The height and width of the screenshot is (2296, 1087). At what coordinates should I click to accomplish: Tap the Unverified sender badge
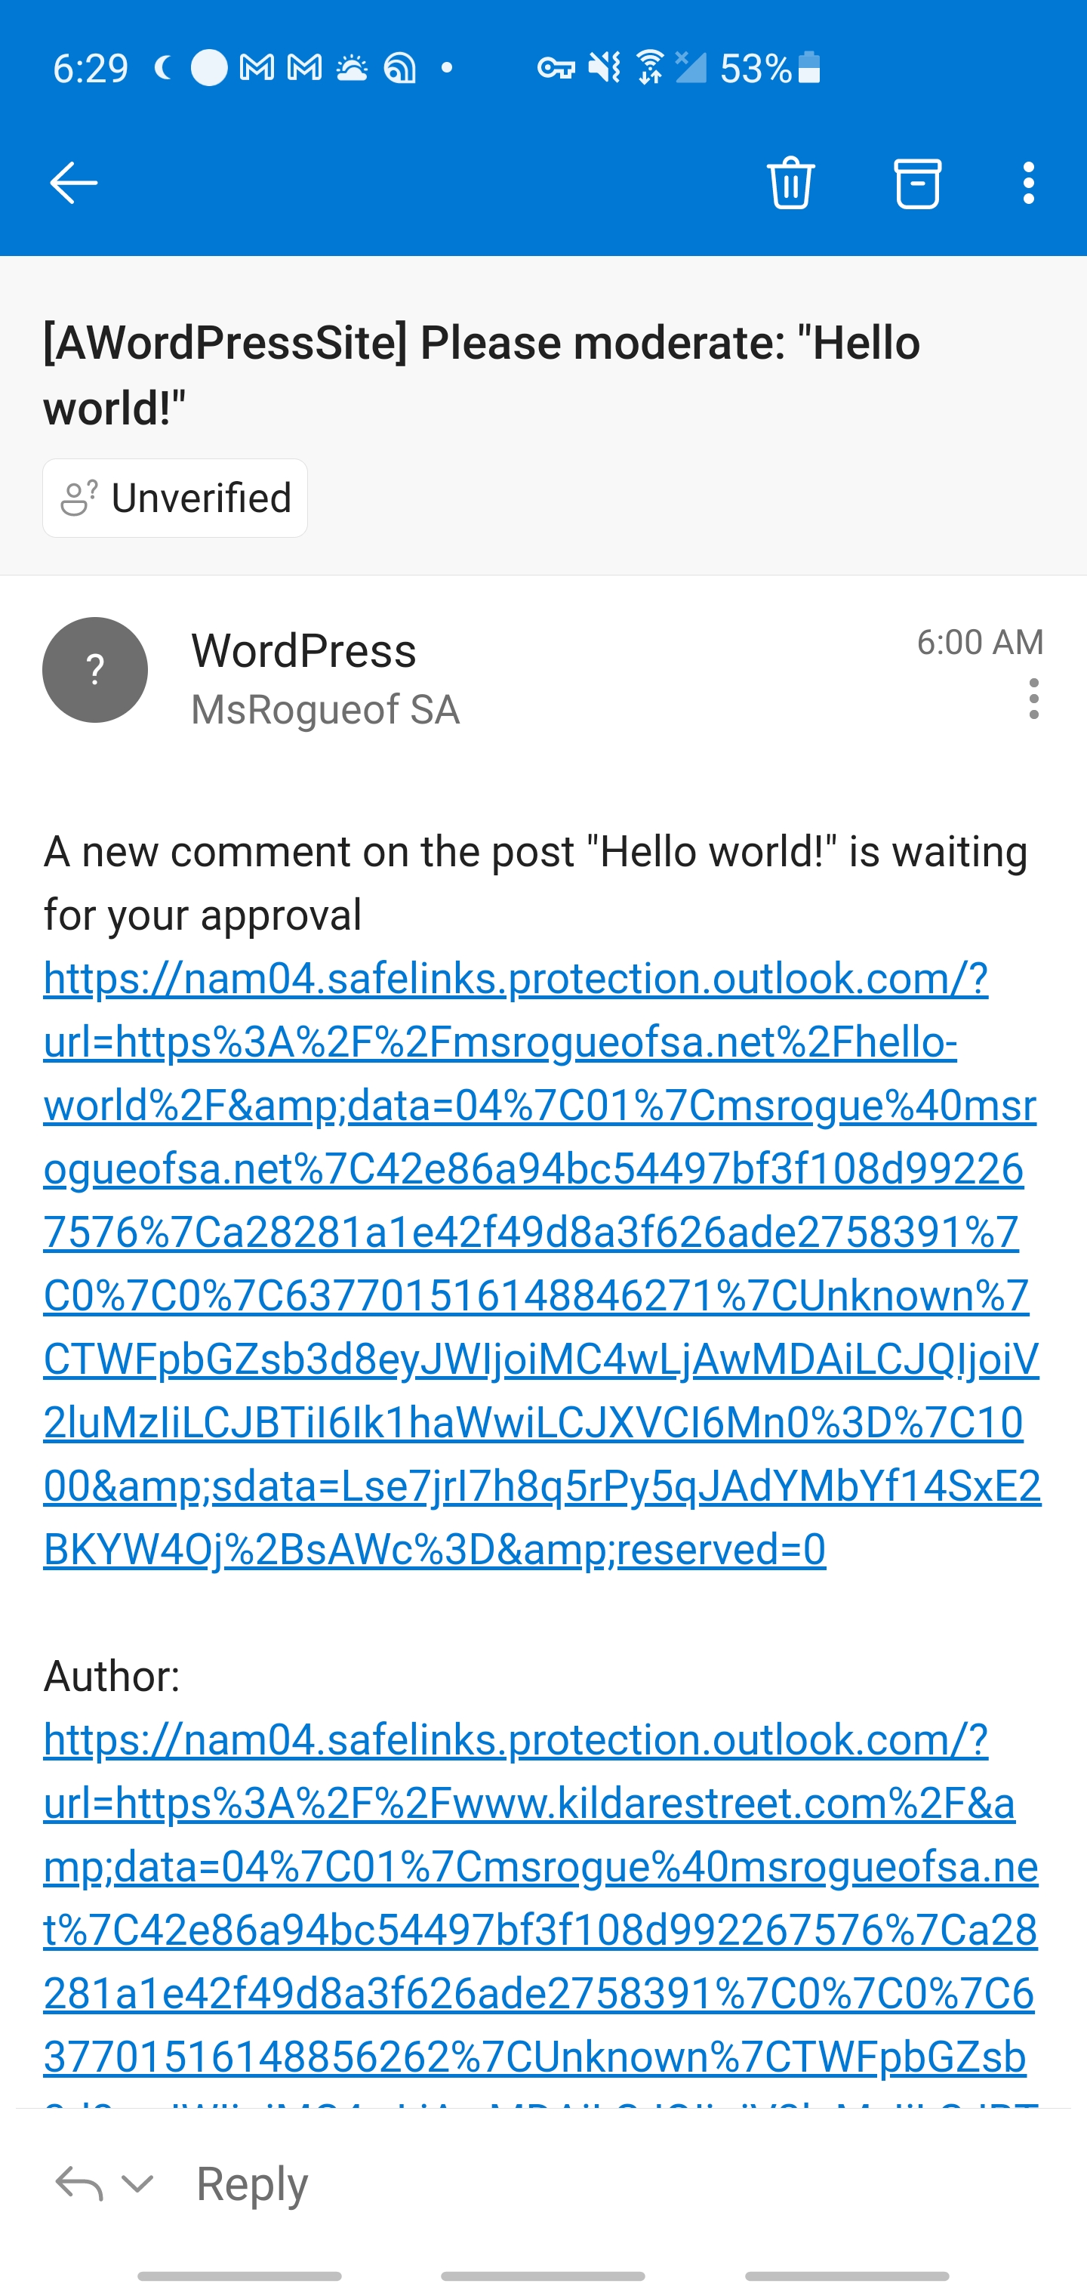(x=176, y=498)
